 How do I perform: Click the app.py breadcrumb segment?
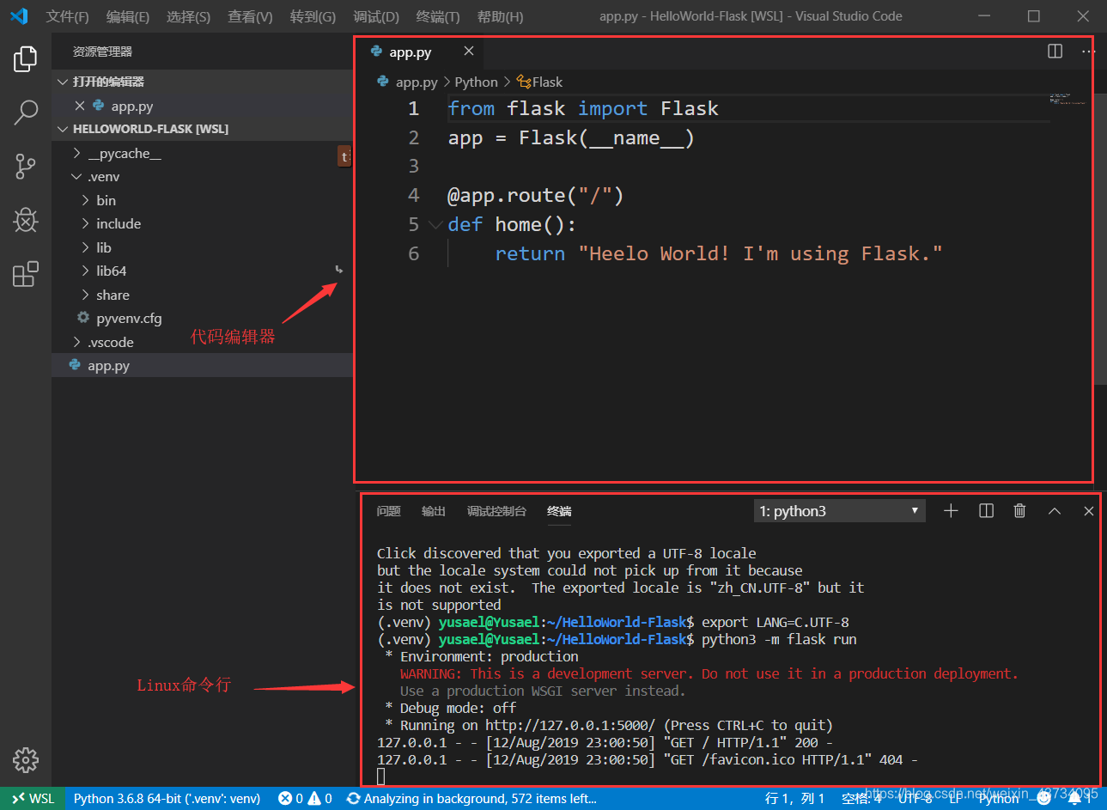click(x=417, y=82)
